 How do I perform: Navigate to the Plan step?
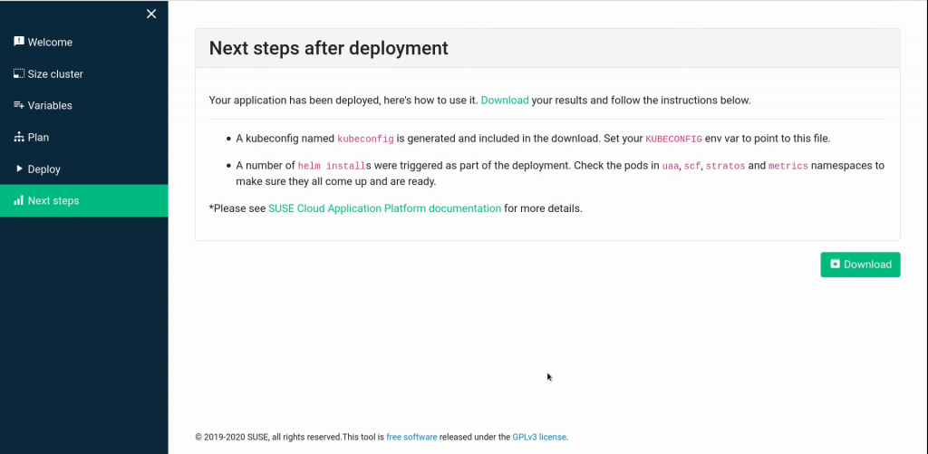pyautogui.click(x=38, y=137)
